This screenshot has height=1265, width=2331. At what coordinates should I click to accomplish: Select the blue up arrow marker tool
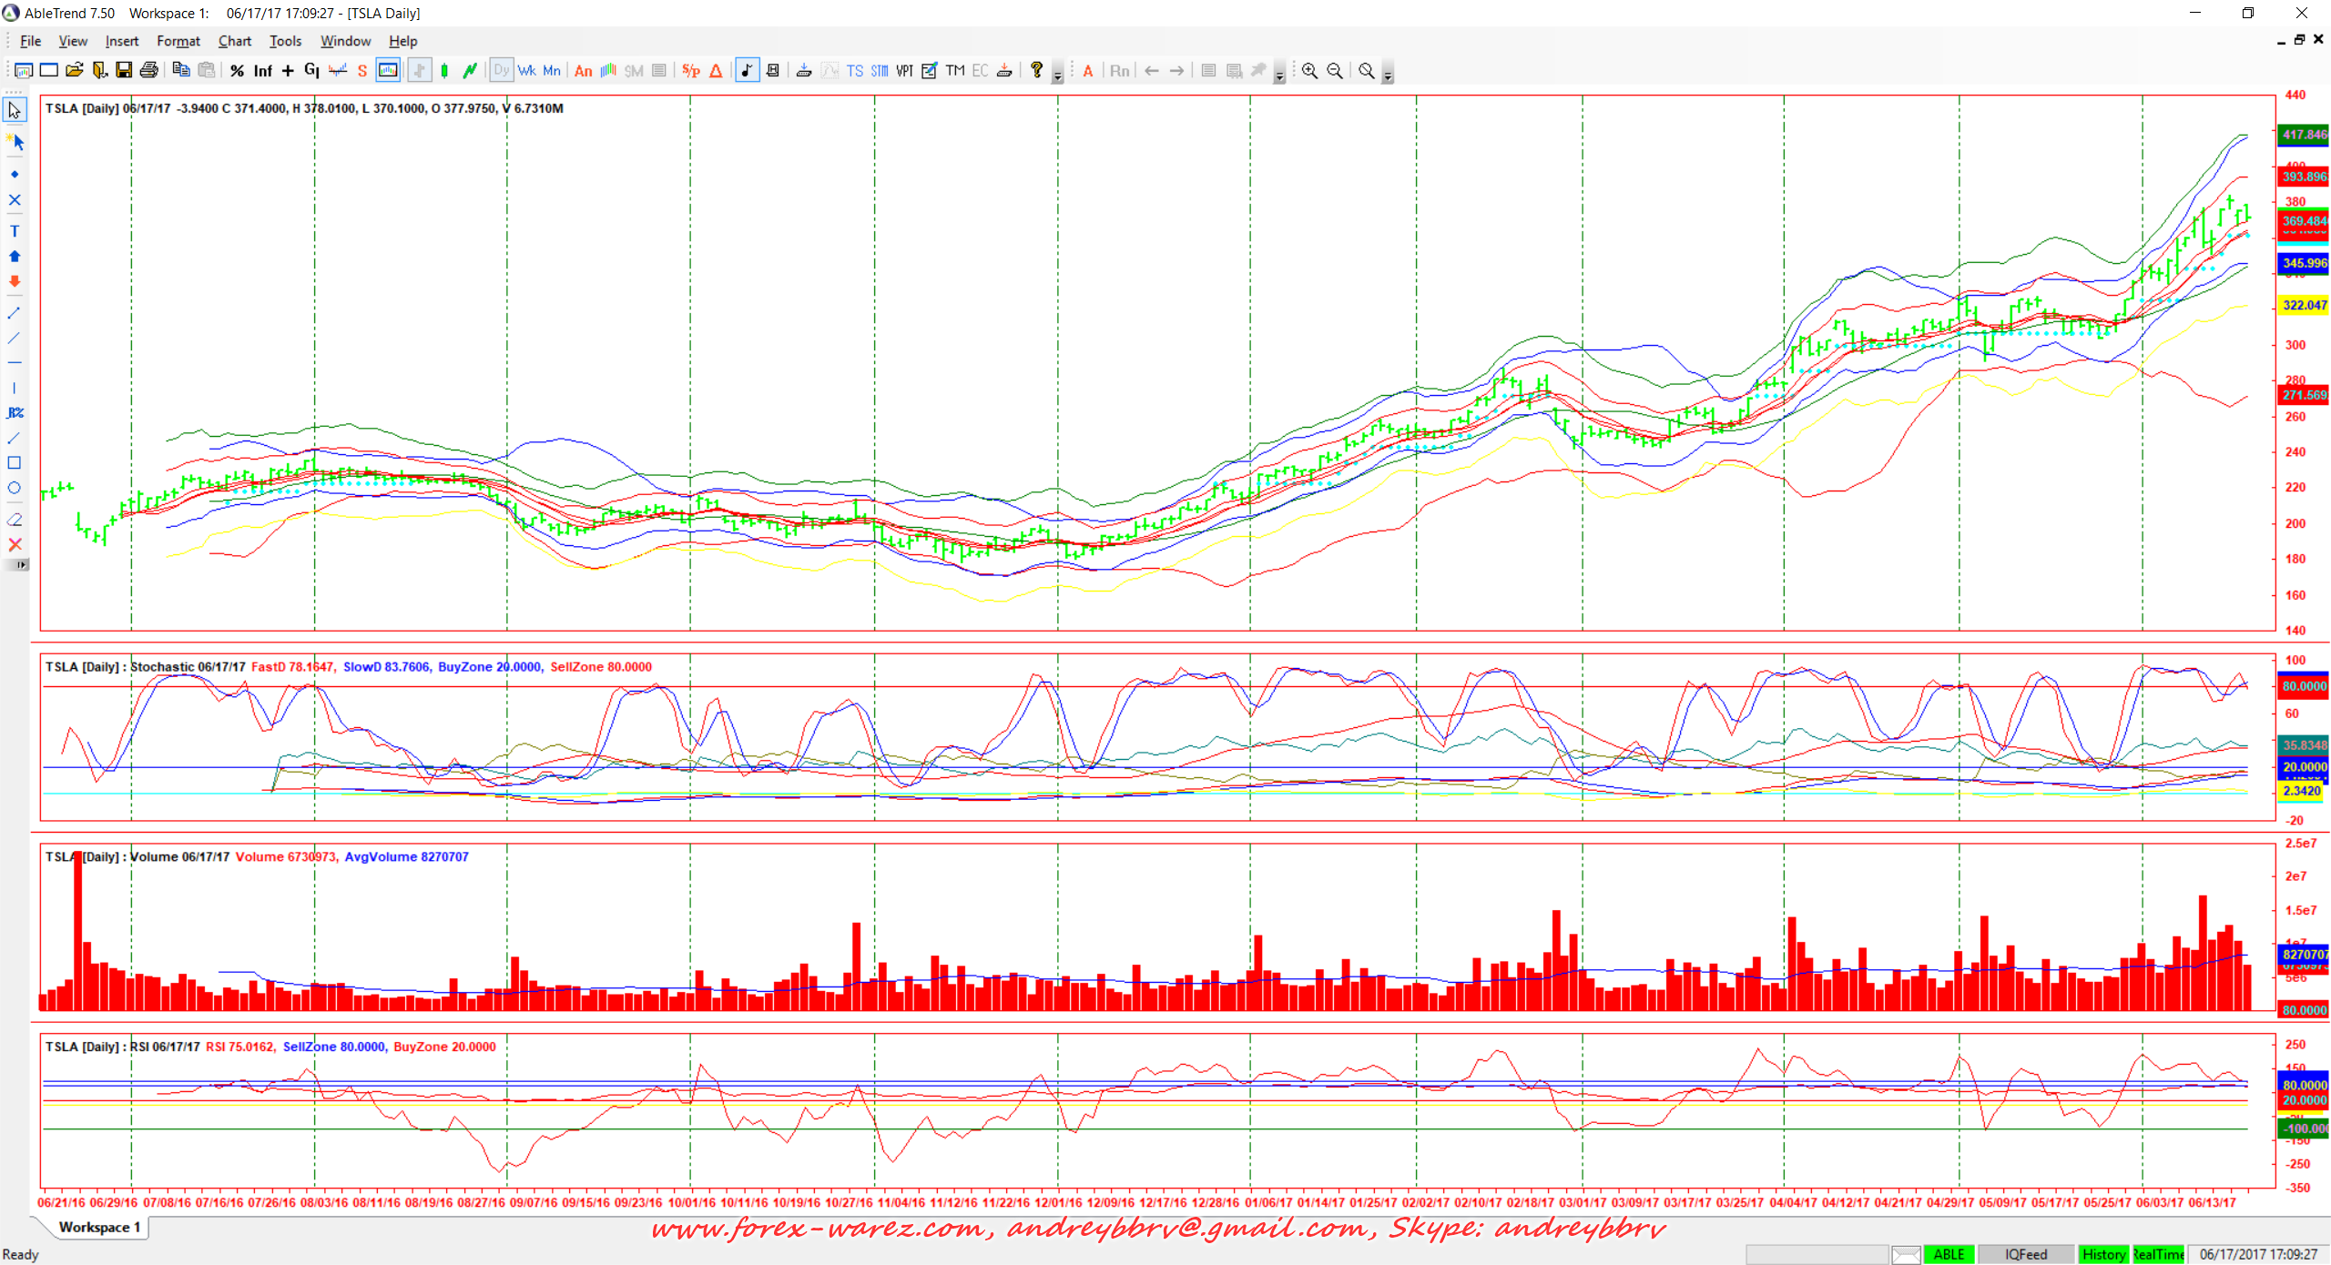(15, 257)
